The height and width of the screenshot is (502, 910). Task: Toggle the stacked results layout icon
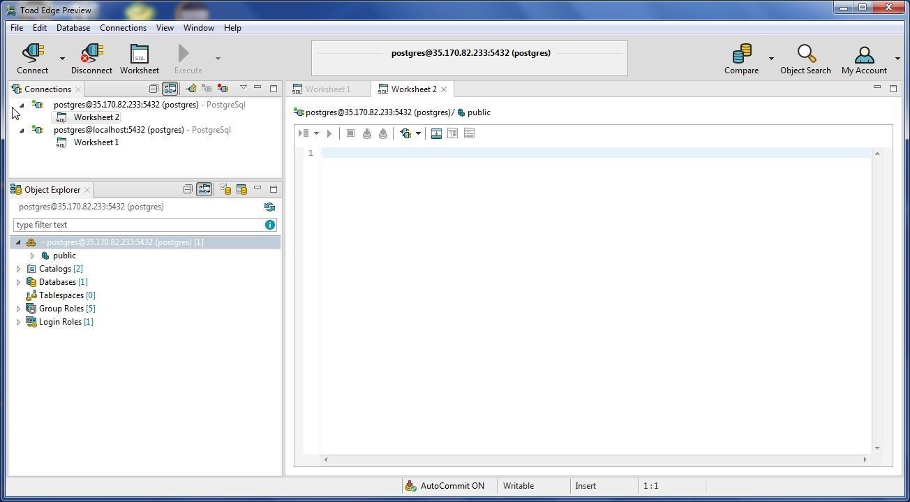[469, 133]
